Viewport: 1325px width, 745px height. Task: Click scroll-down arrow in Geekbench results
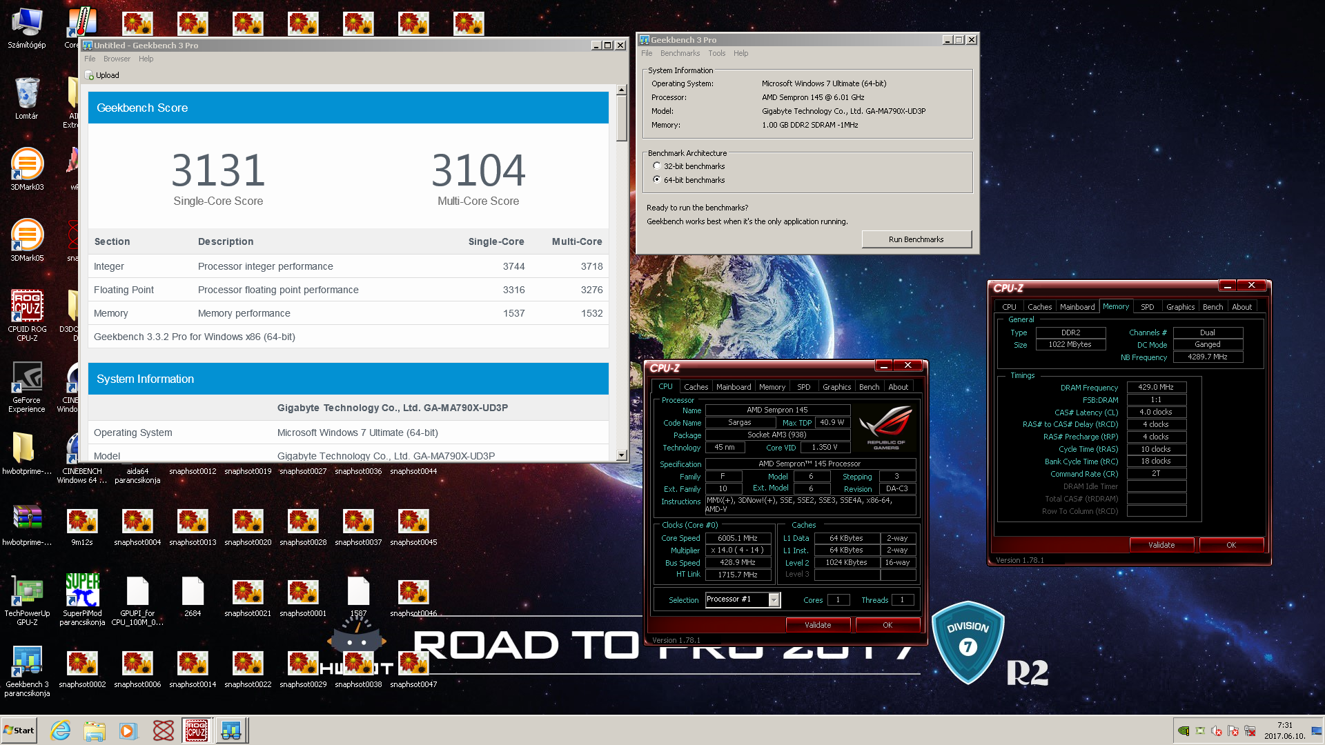pos(621,455)
